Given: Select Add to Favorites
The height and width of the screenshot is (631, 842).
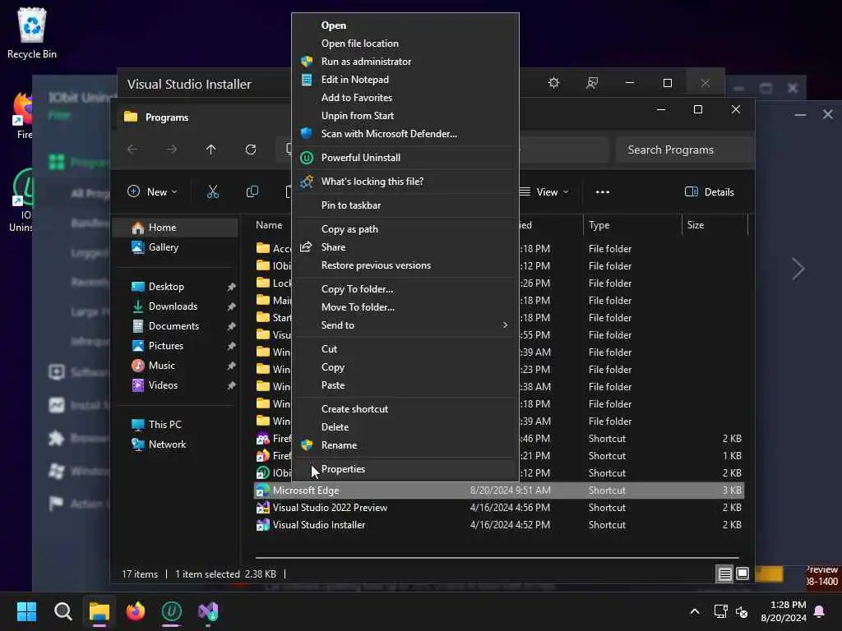Looking at the screenshot, I should click(x=357, y=98).
